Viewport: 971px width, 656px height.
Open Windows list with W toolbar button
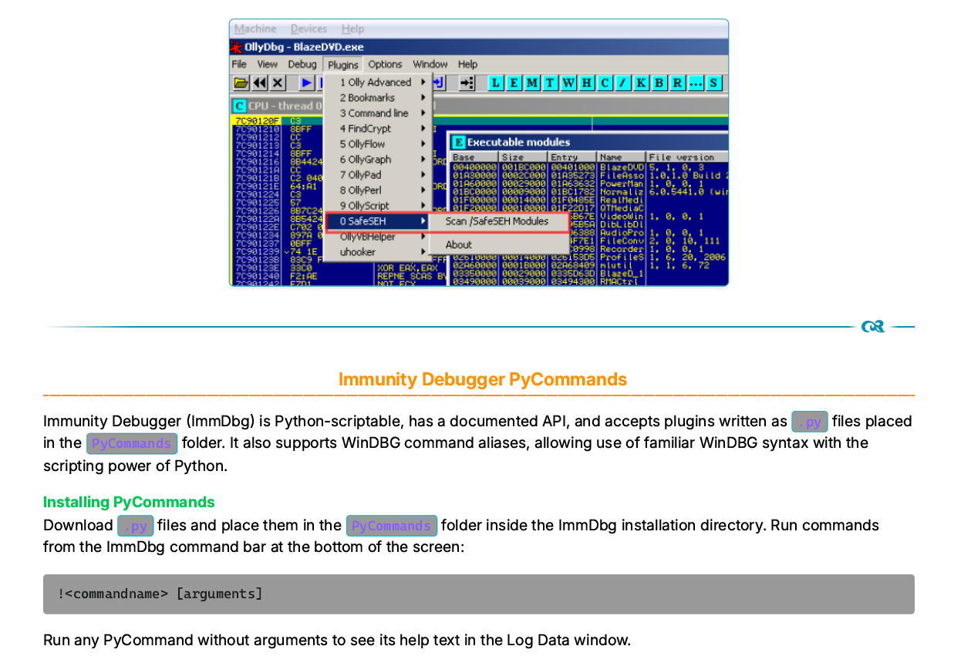pos(568,82)
